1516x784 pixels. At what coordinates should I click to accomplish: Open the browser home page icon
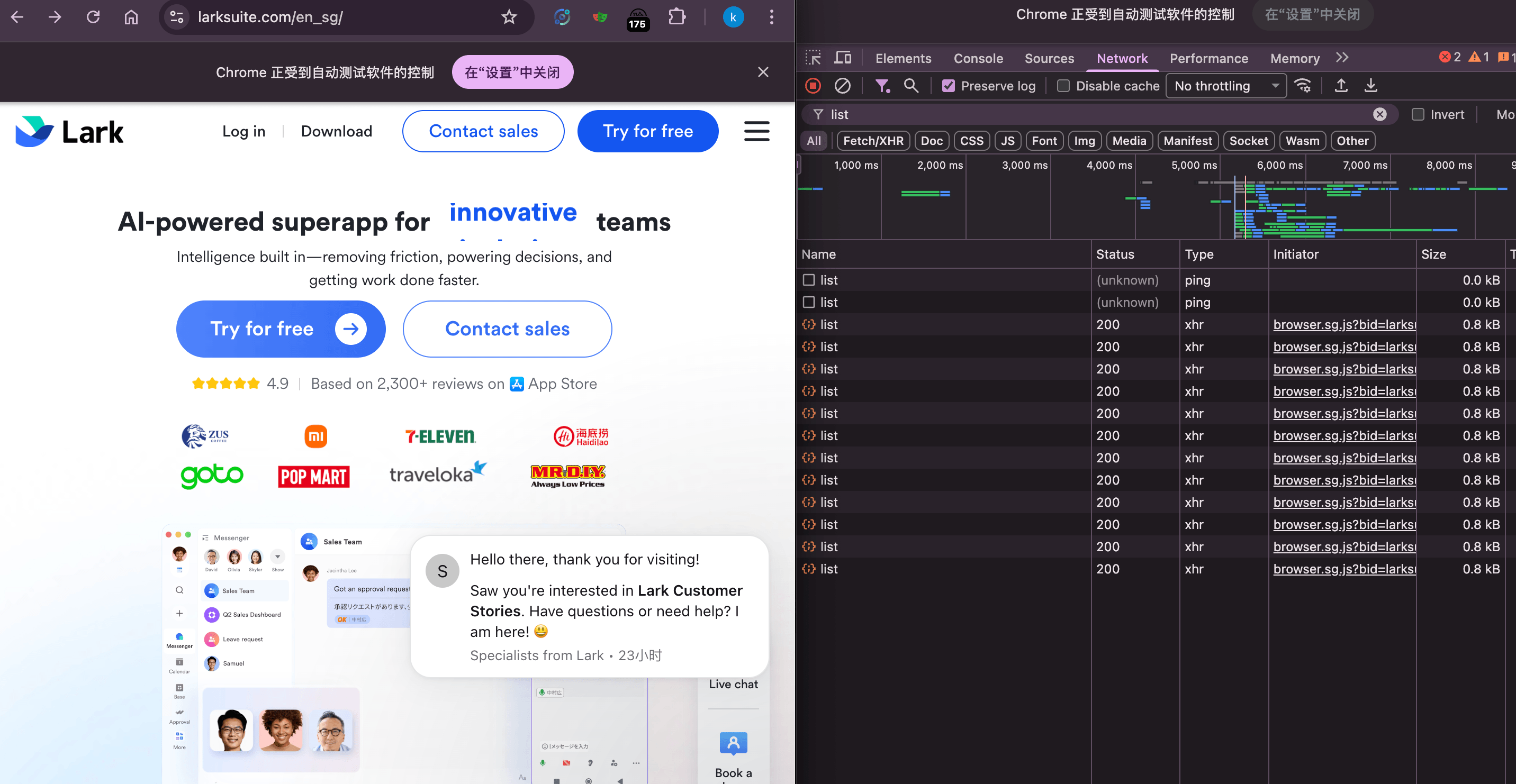tap(131, 17)
